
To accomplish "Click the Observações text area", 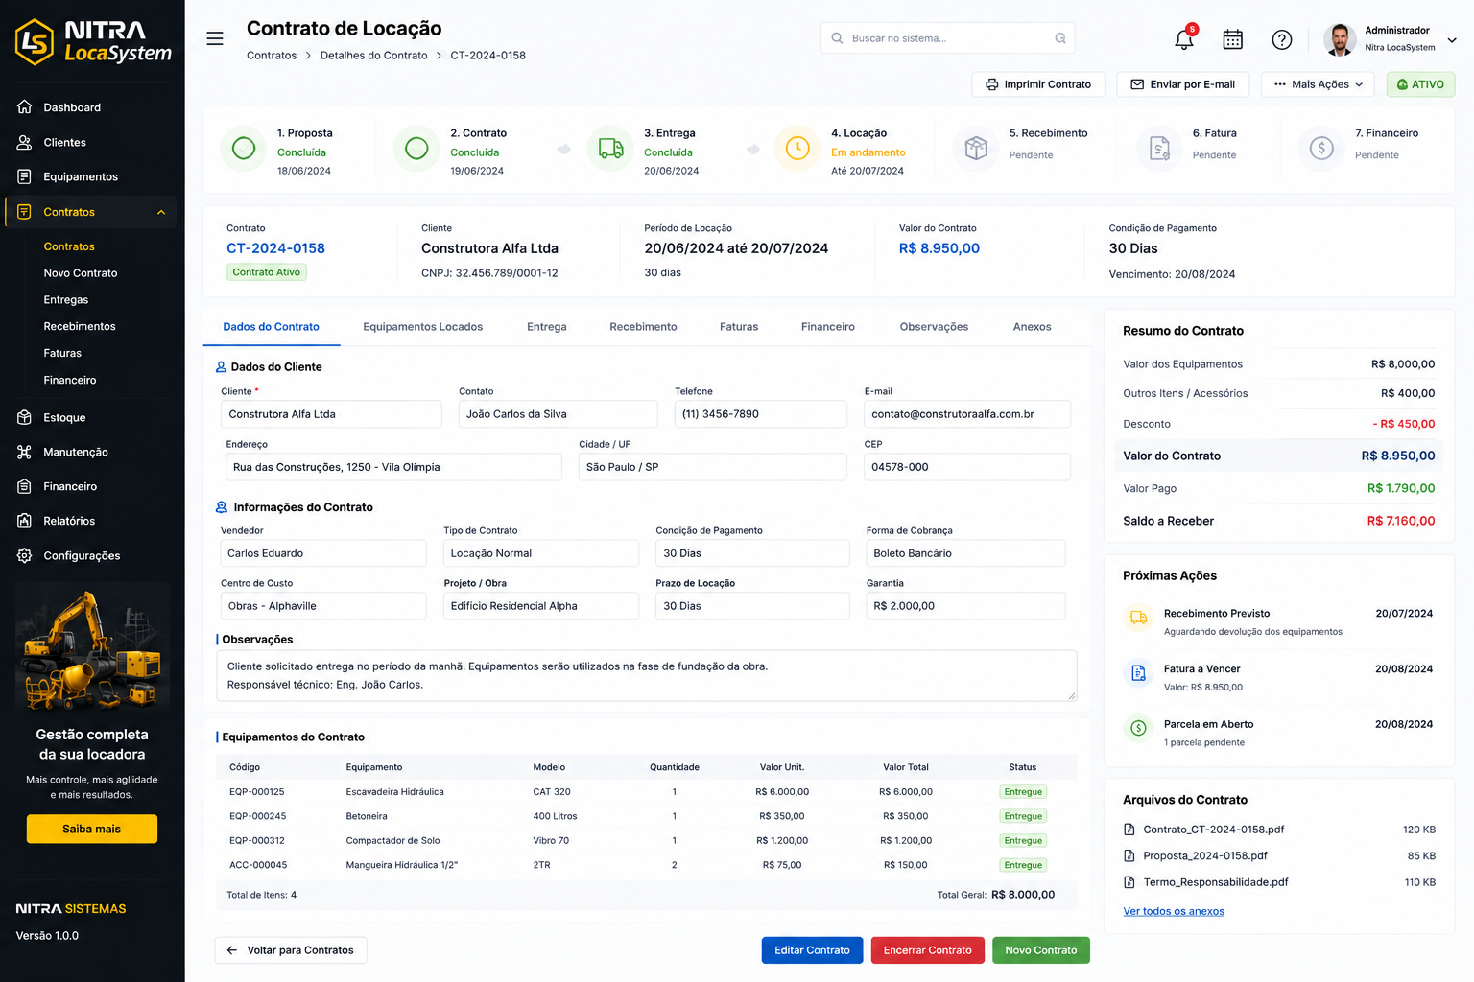I will 647,676.
